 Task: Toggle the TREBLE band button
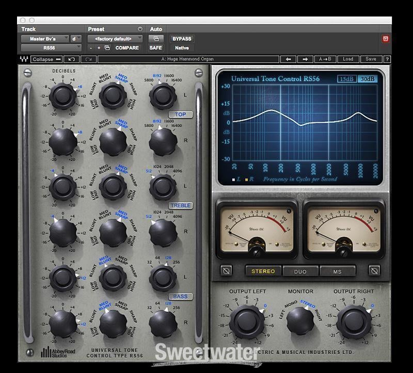(x=180, y=205)
